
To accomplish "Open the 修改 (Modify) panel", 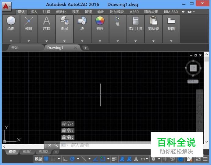I will (29, 29).
